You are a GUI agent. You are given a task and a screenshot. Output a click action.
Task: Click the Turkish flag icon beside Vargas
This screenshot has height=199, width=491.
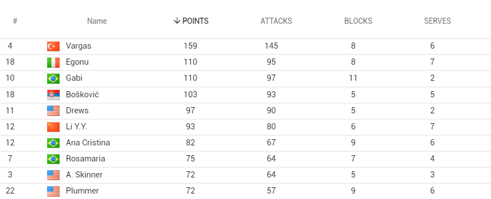click(53, 46)
